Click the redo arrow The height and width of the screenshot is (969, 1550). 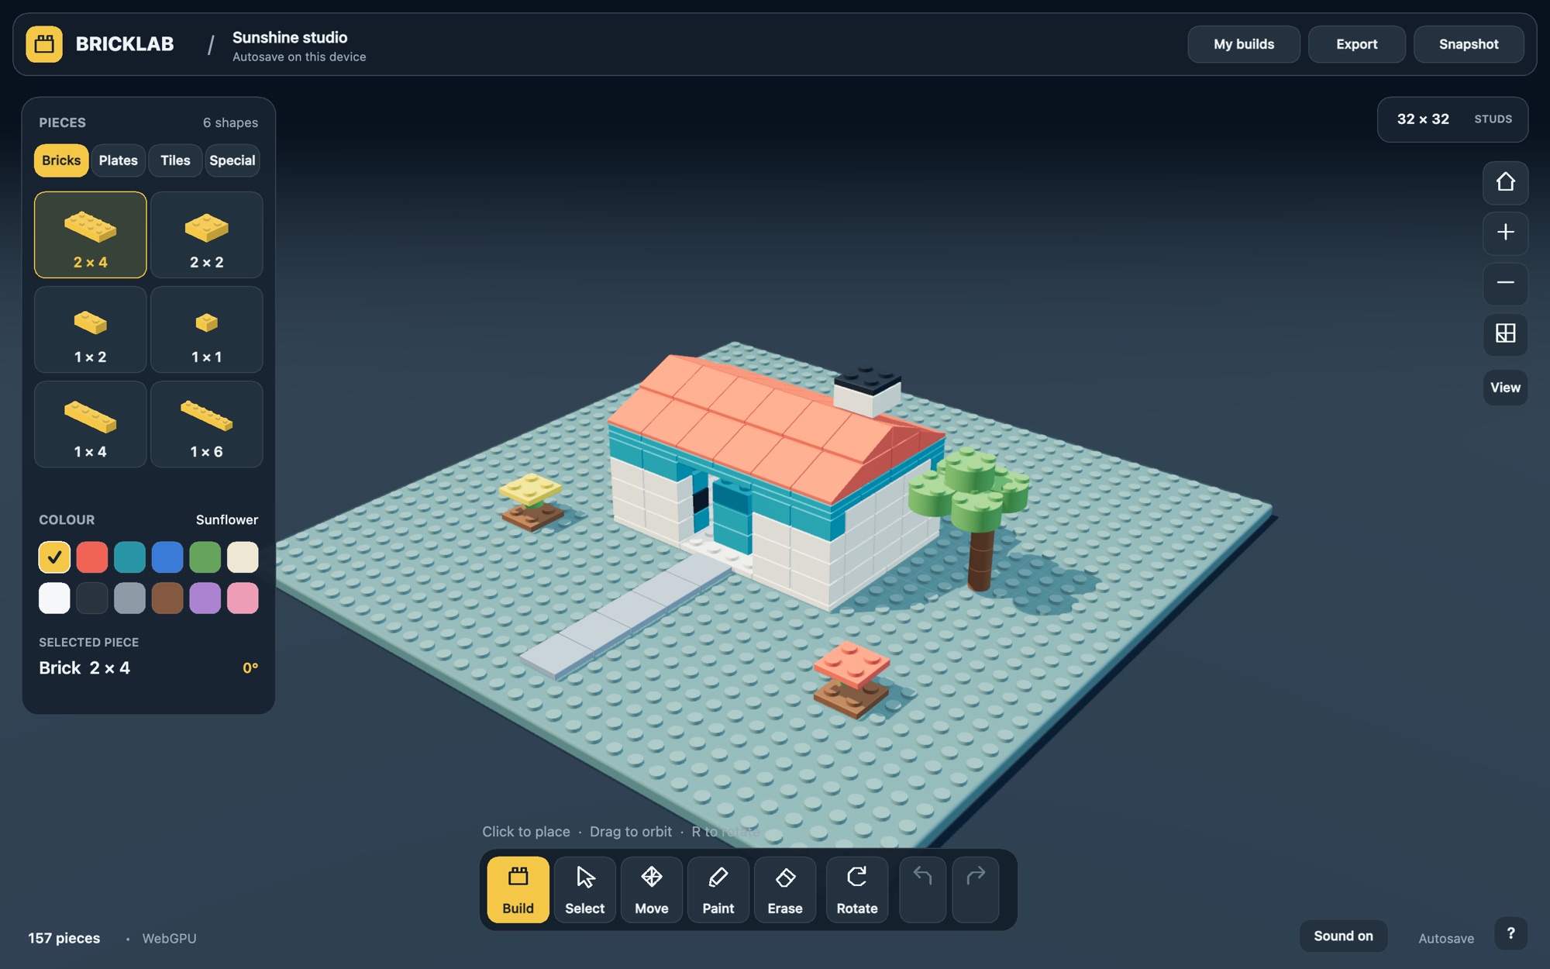click(976, 889)
